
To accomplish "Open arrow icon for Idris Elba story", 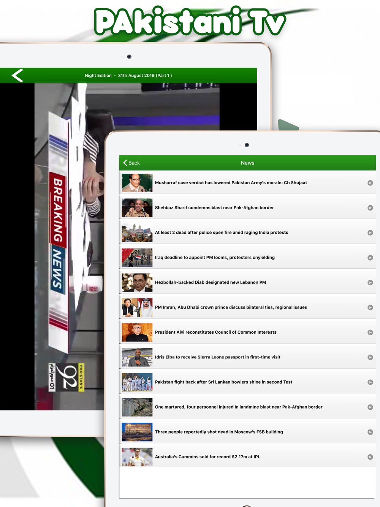I will point(370,357).
